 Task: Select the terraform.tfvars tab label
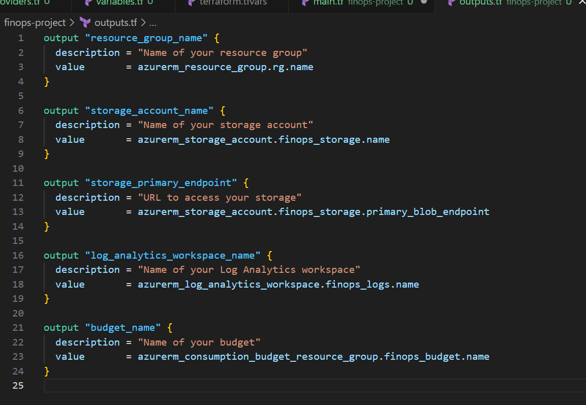(233, 3)
